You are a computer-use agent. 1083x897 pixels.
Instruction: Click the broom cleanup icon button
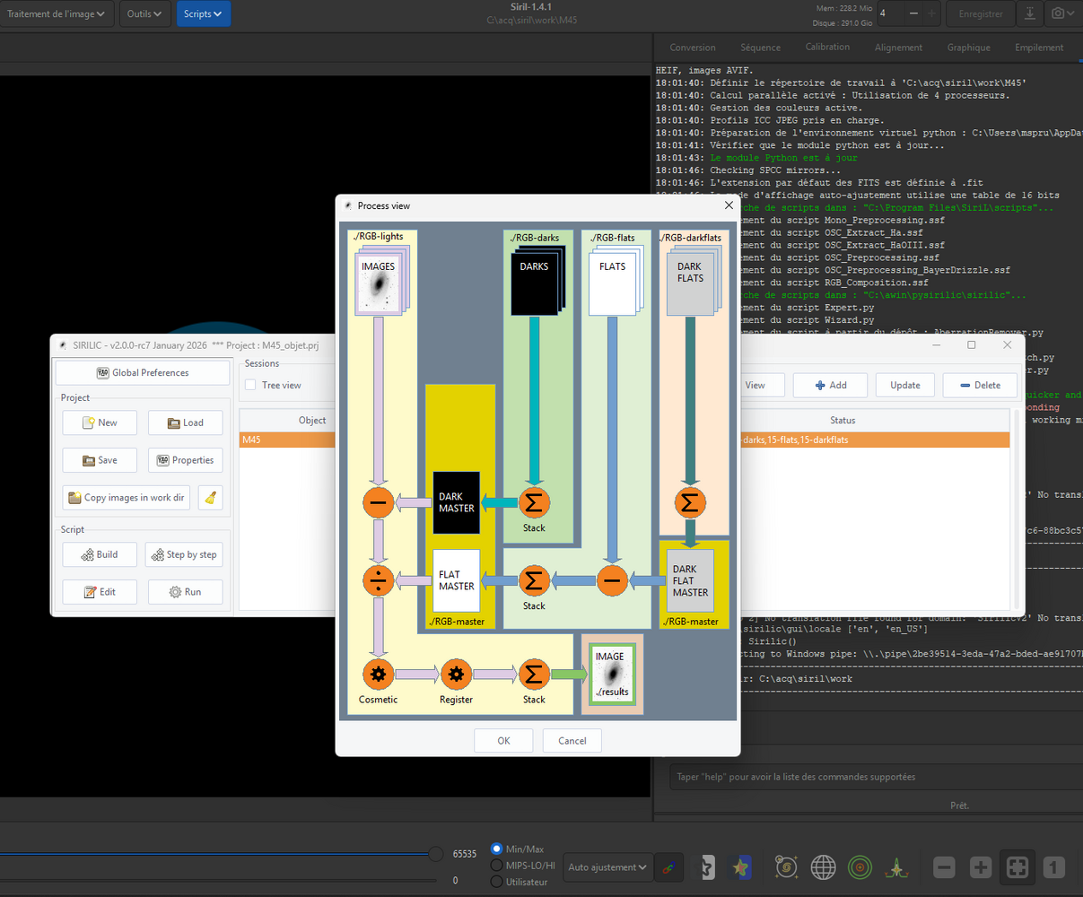click(x=210, y=498)
